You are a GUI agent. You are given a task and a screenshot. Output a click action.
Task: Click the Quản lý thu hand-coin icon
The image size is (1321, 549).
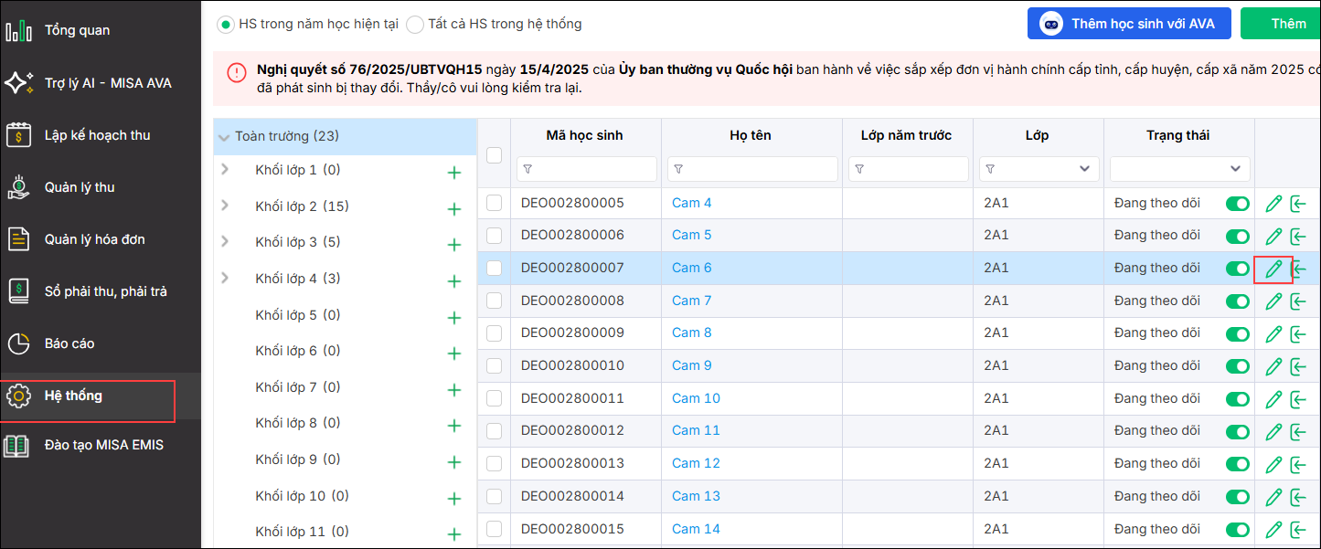[18, 187]
